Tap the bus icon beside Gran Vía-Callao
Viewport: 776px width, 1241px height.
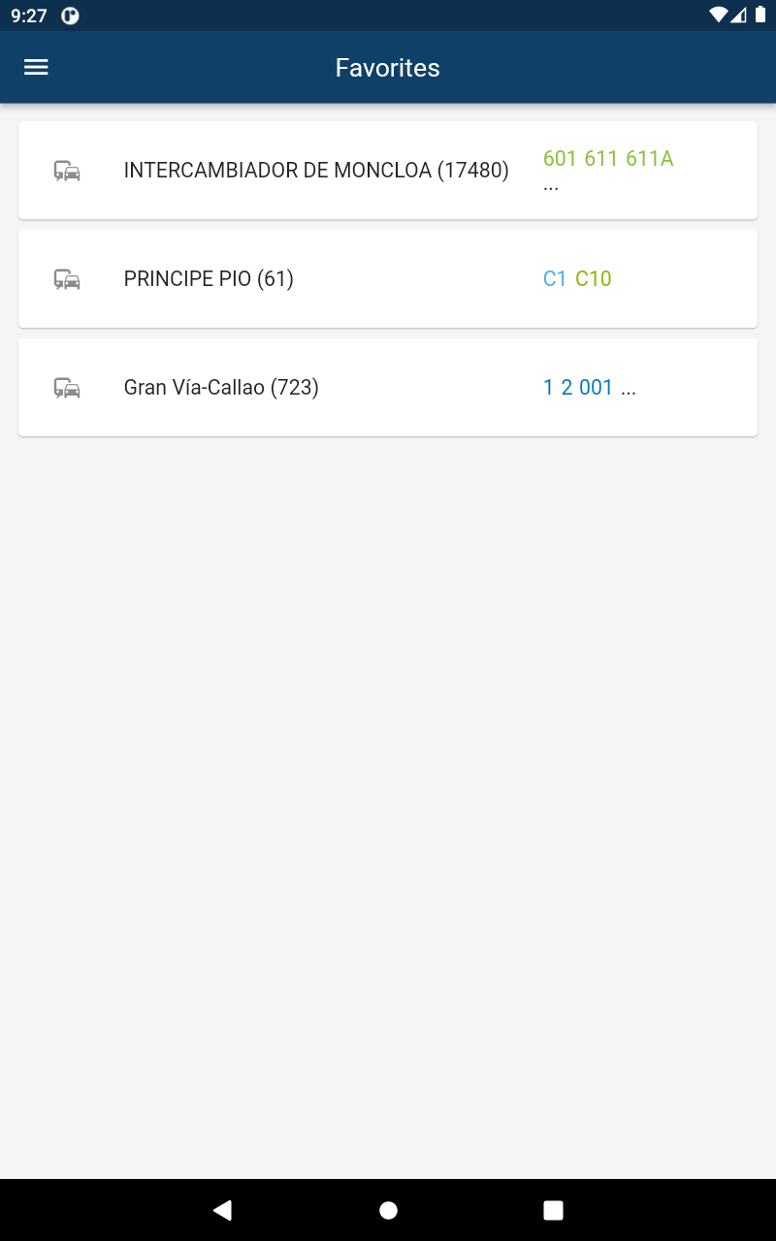67,389
